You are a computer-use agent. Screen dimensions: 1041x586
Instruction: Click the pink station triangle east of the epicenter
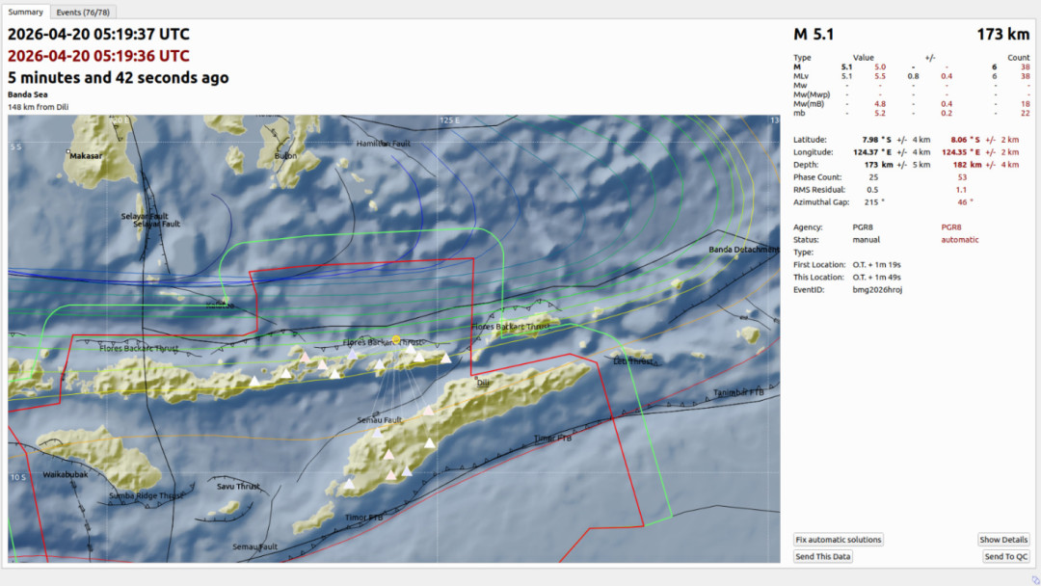[427, 411]
